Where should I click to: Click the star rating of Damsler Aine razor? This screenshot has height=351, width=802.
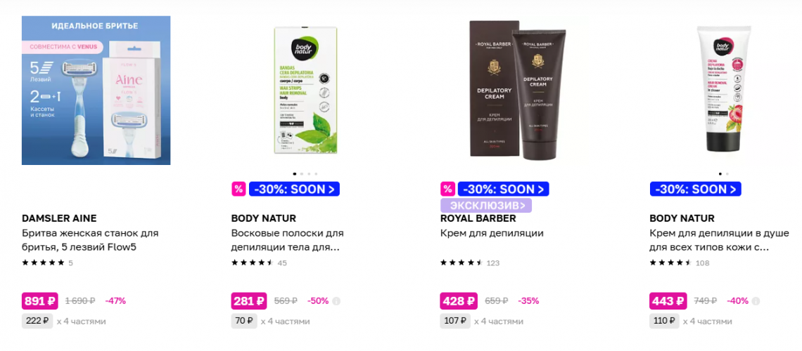click(x=44, y=263)
